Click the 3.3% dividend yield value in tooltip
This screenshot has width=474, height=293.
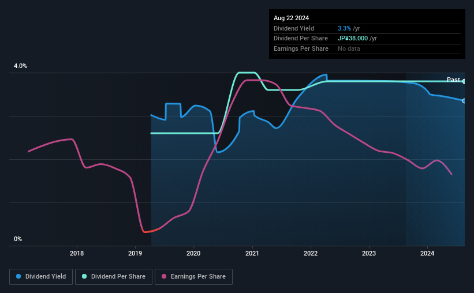(x=344, y=28)
